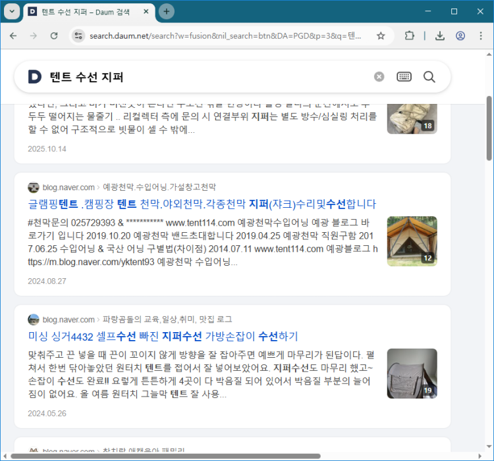This screenshot has height=461, width=494.
Task: Open the virtual keyboard input tool
Action: point(404,77)
